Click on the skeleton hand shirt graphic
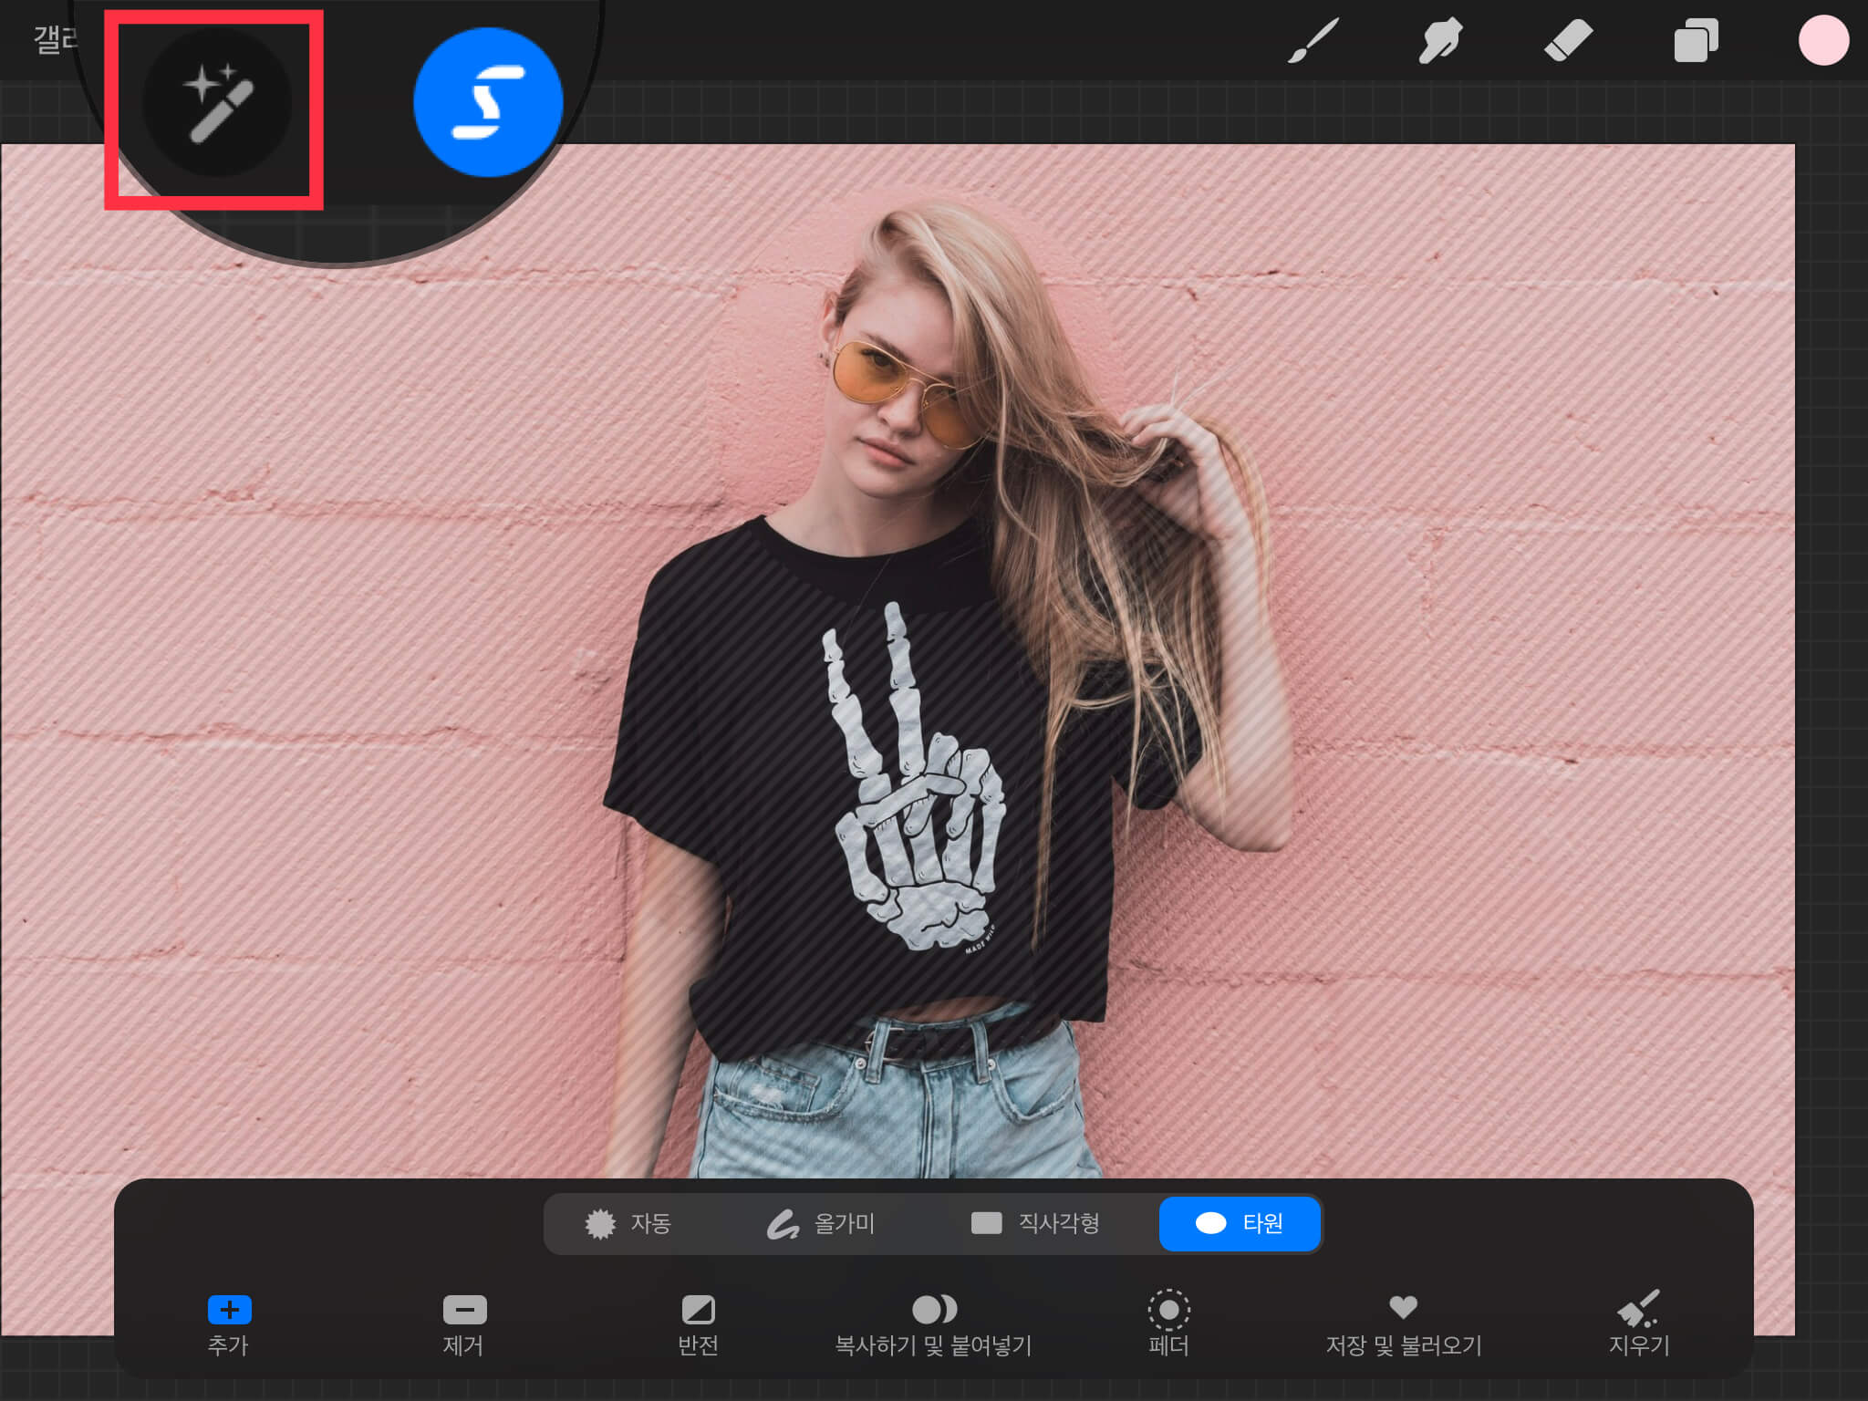Image resolution: width=1868 pixels, height=1401 pixels. pyautogui.click(x=912, y=794)
